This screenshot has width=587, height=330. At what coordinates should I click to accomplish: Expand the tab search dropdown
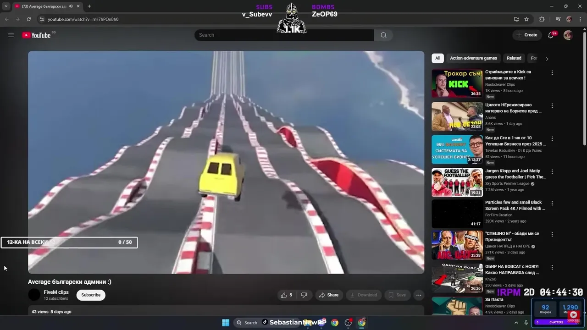6,6
